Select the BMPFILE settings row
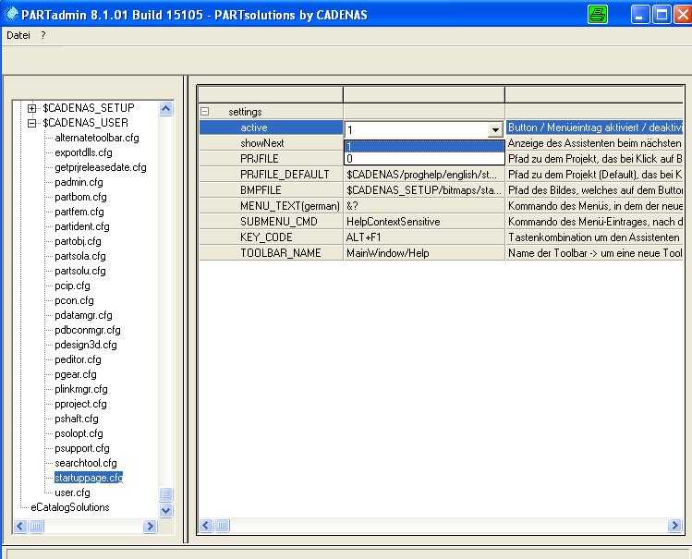The image size is (692, 559). coord(441,190)
